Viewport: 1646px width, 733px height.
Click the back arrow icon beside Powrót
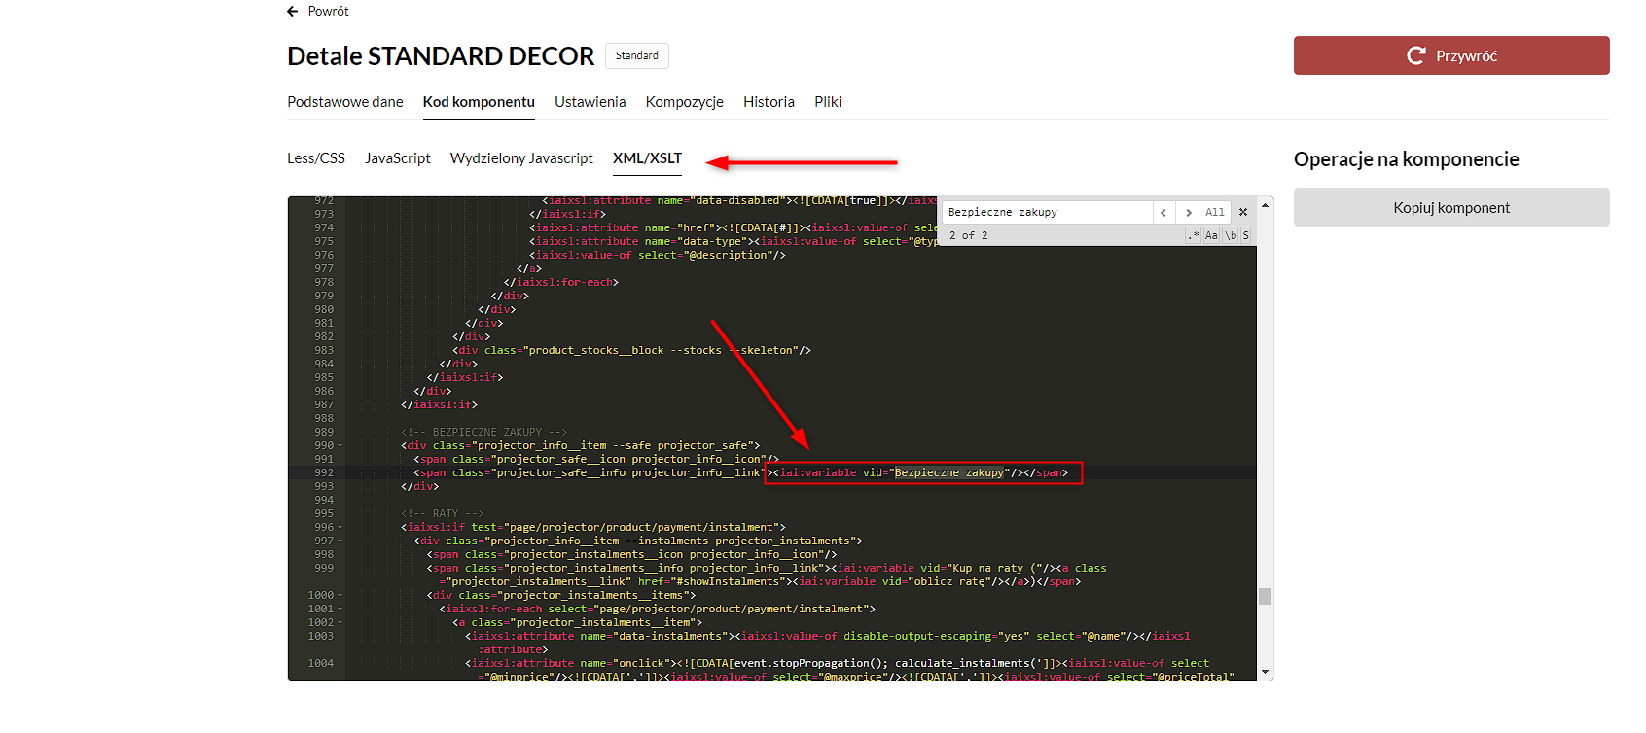point(293,11)
